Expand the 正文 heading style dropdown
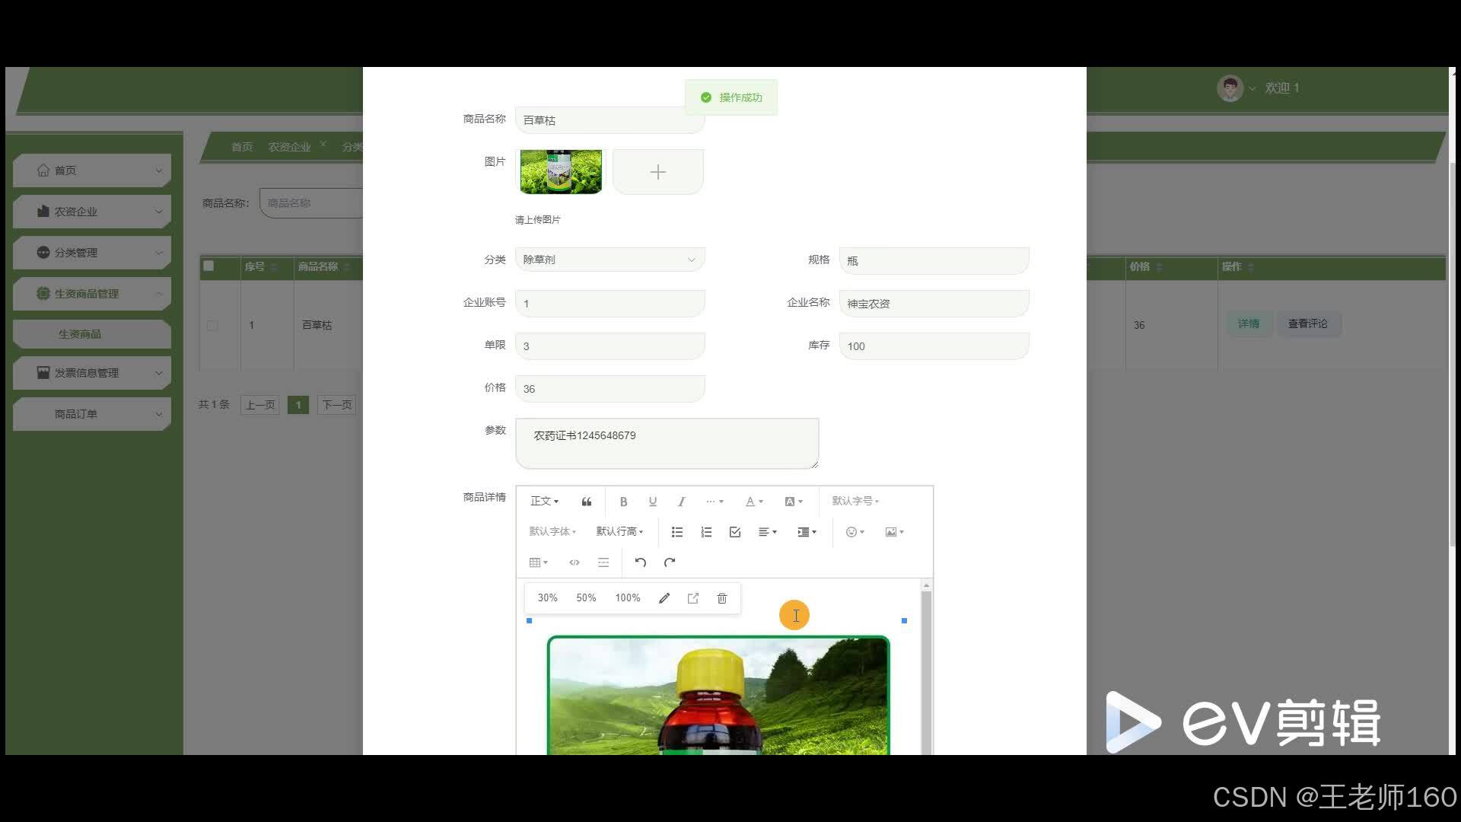Viewport: 1461px width, 822px height. [x=544, y=501]
